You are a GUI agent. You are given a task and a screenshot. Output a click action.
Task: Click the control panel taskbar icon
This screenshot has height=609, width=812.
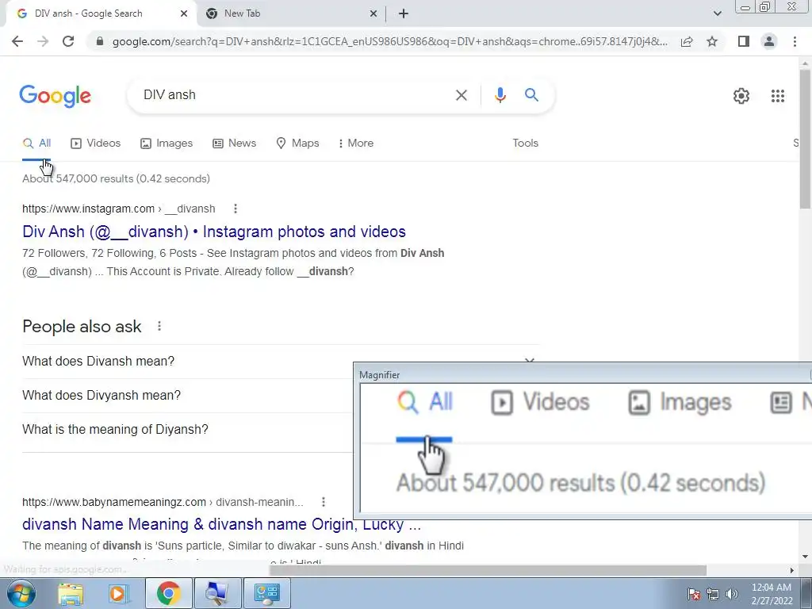pos(266,593)
